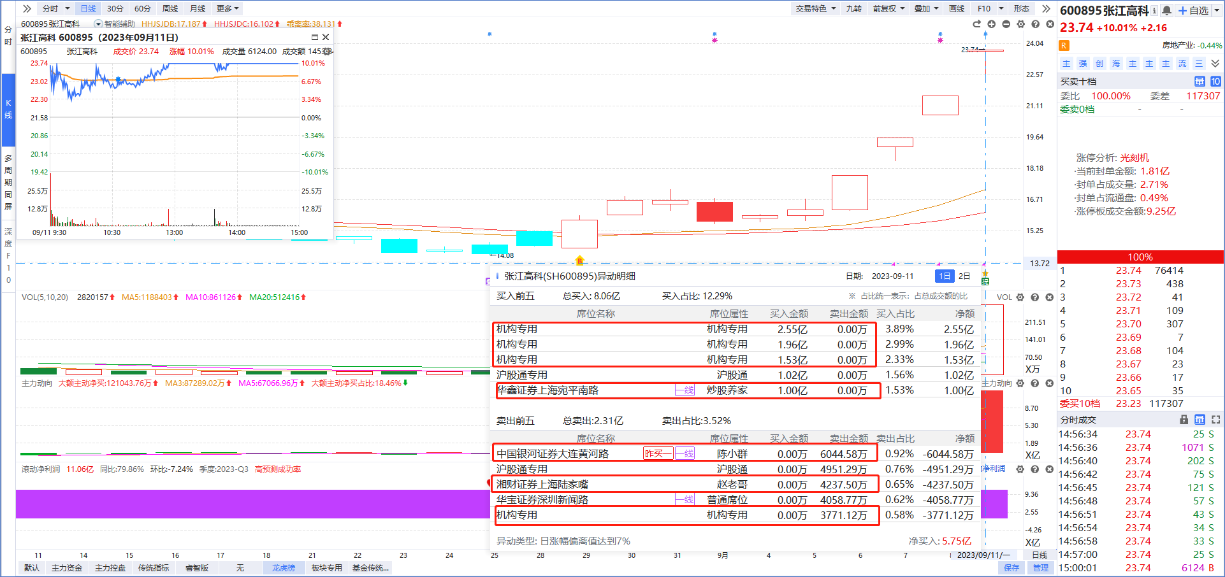The width and height of the screenshot is (1225, 577).
Task: Expand 分时成交 panel with fullscreen icon
Action: point(1215,420)
